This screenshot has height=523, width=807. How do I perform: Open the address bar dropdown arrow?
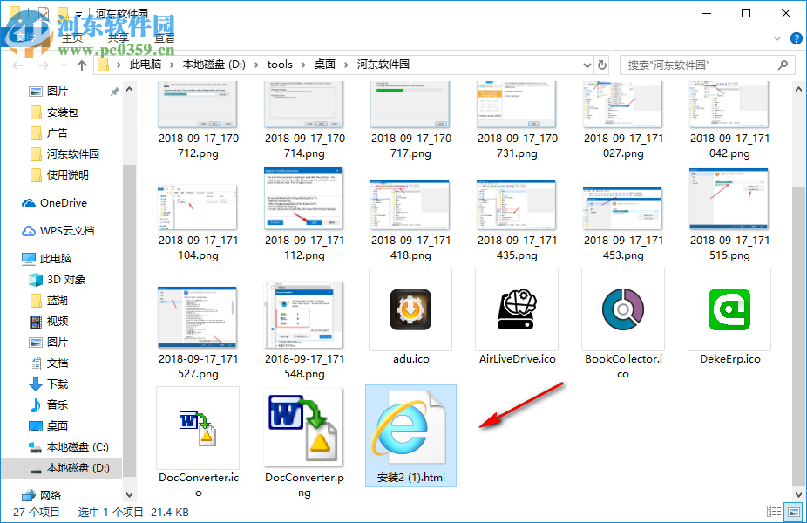[588, 64]
